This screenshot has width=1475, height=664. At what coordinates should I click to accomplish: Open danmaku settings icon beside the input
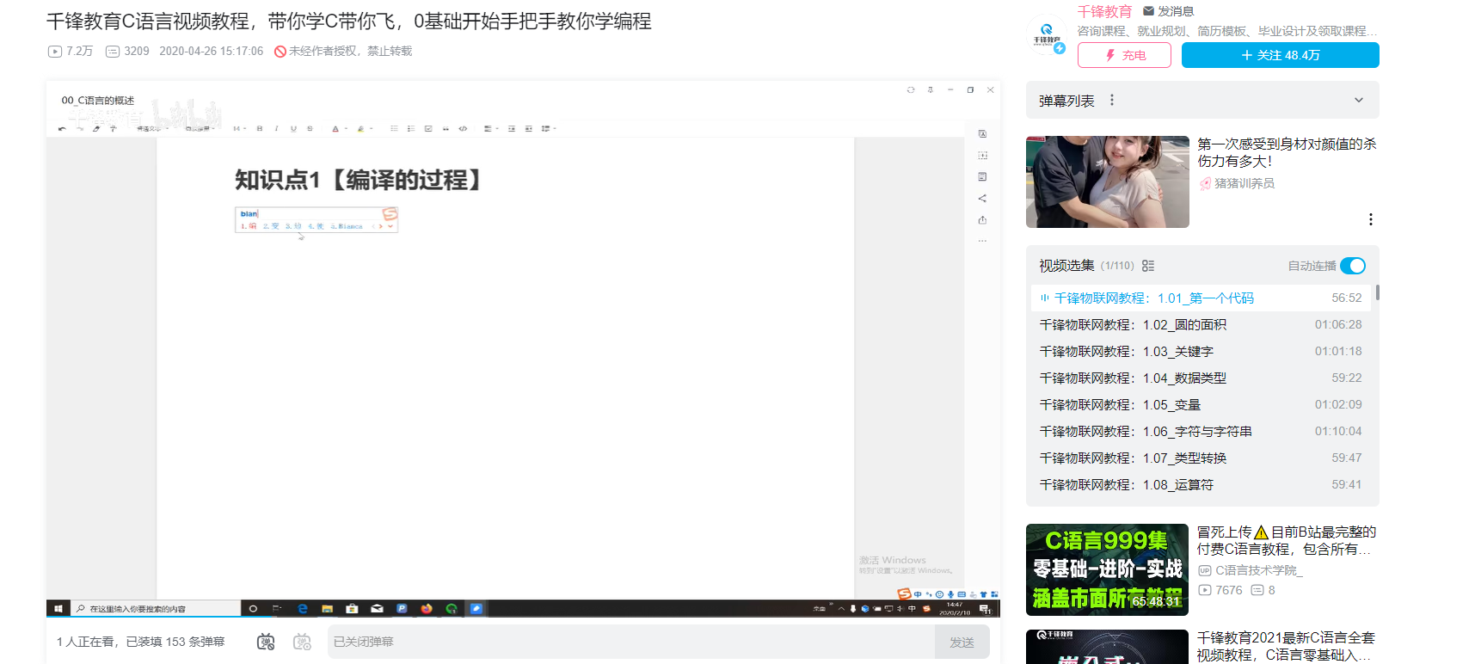click(302, 642)
